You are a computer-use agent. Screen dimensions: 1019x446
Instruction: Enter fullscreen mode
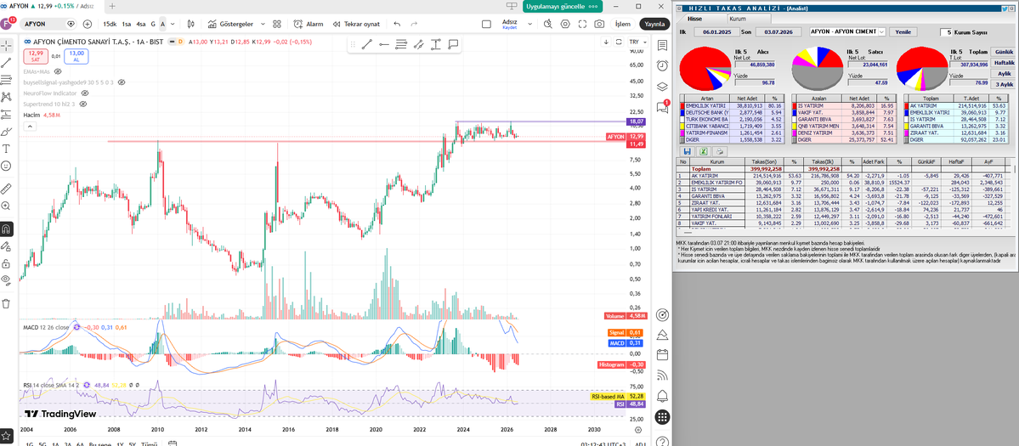coord(581,24)
